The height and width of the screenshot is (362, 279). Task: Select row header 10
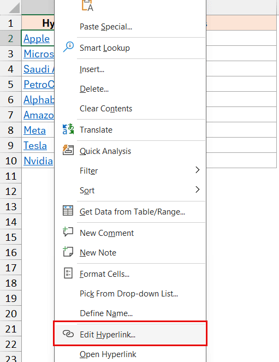[10, 161]
